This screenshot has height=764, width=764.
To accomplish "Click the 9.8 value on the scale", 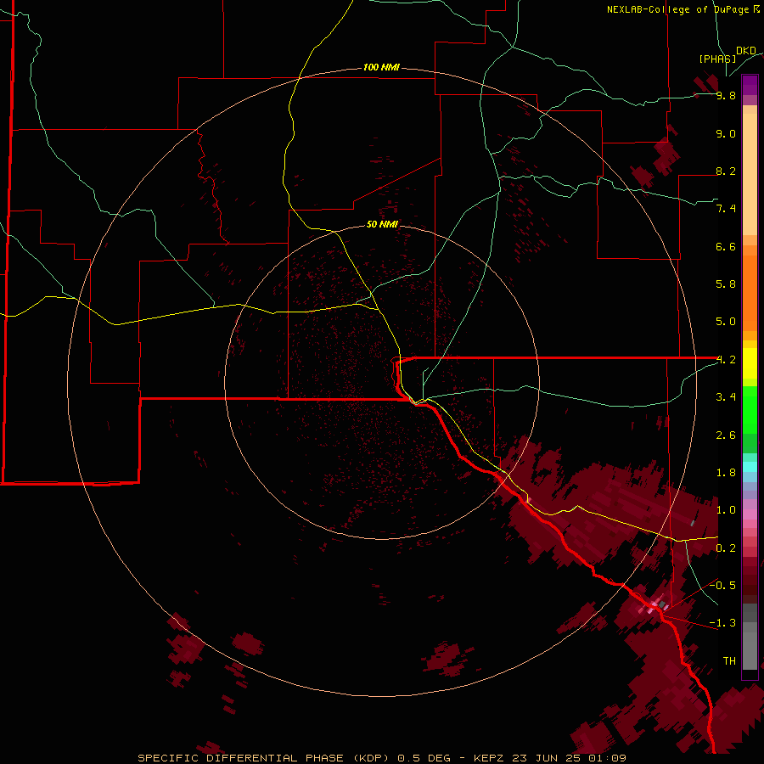I will (726, 95).
